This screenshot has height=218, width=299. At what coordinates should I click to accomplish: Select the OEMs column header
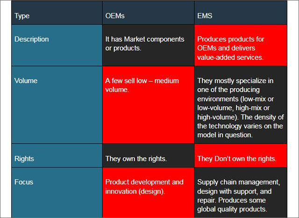pos(149,13)
